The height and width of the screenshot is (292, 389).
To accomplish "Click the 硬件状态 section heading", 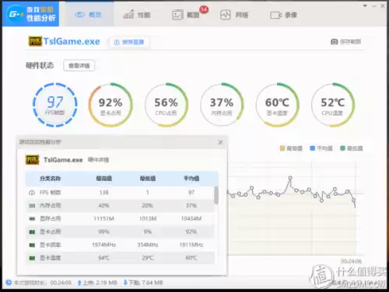I will (x=40, y=65).
